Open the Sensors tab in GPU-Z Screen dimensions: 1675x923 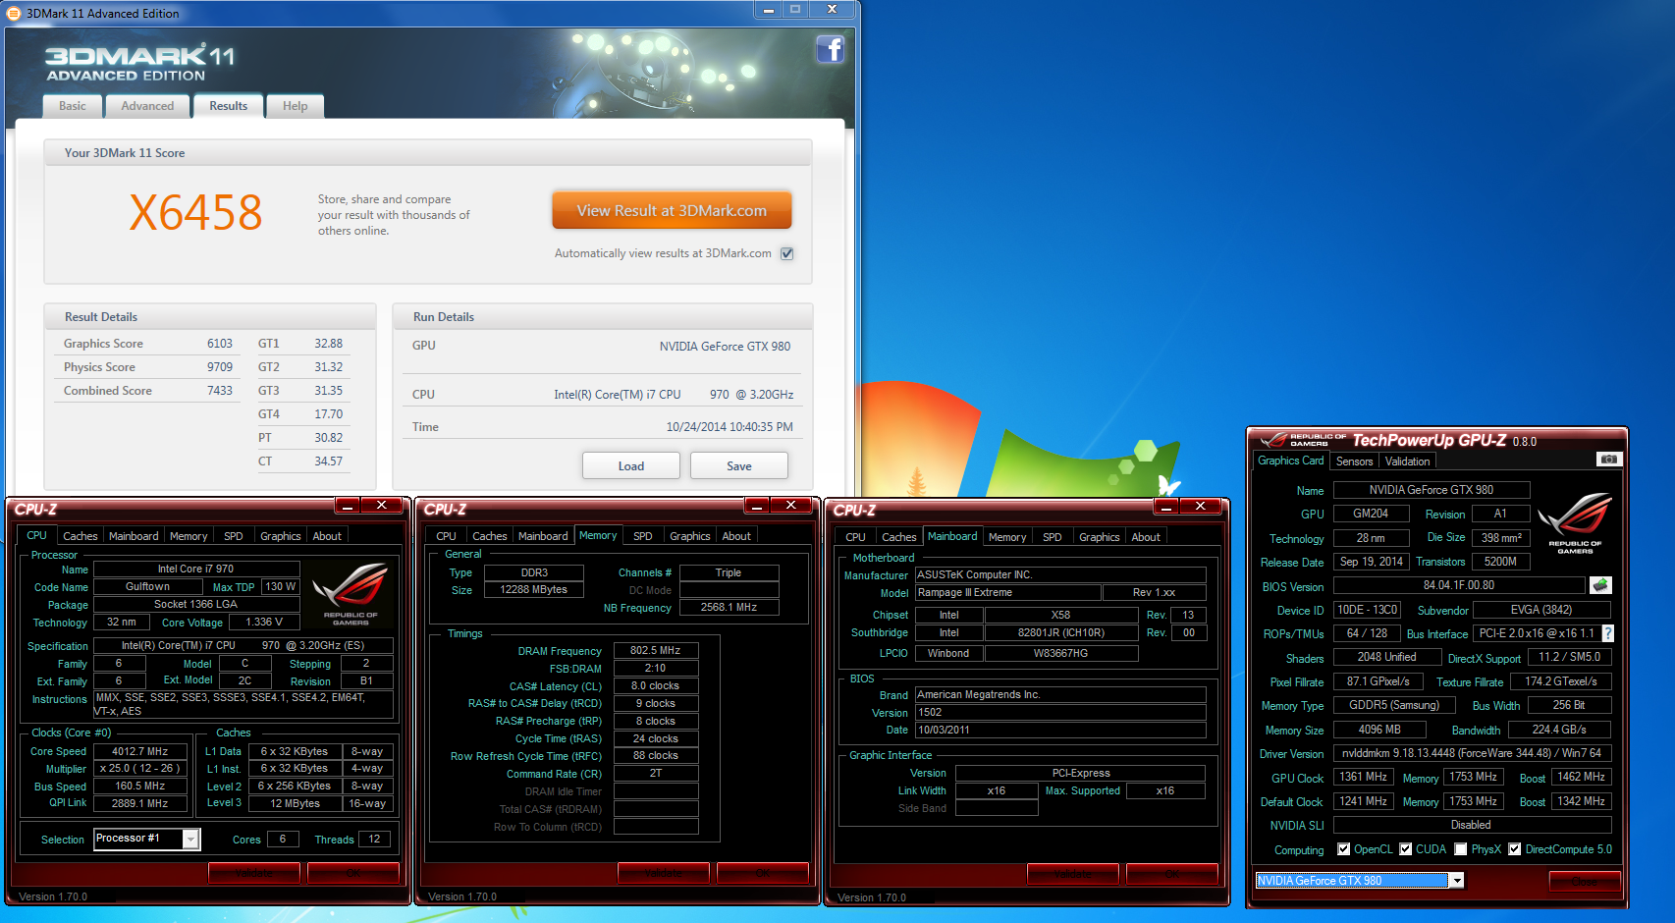pos(1355,461)
